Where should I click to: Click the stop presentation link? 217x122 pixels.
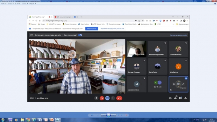pos(178,35)
